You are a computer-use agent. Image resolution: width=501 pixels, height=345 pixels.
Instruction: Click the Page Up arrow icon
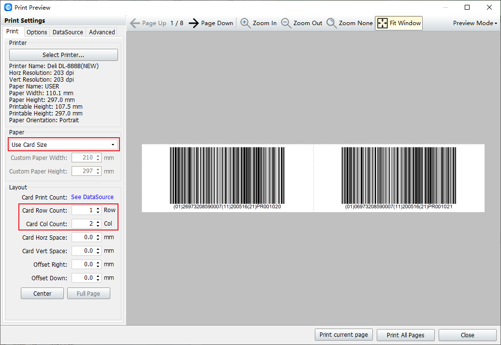pyautogui.click(x=135, y=23)
